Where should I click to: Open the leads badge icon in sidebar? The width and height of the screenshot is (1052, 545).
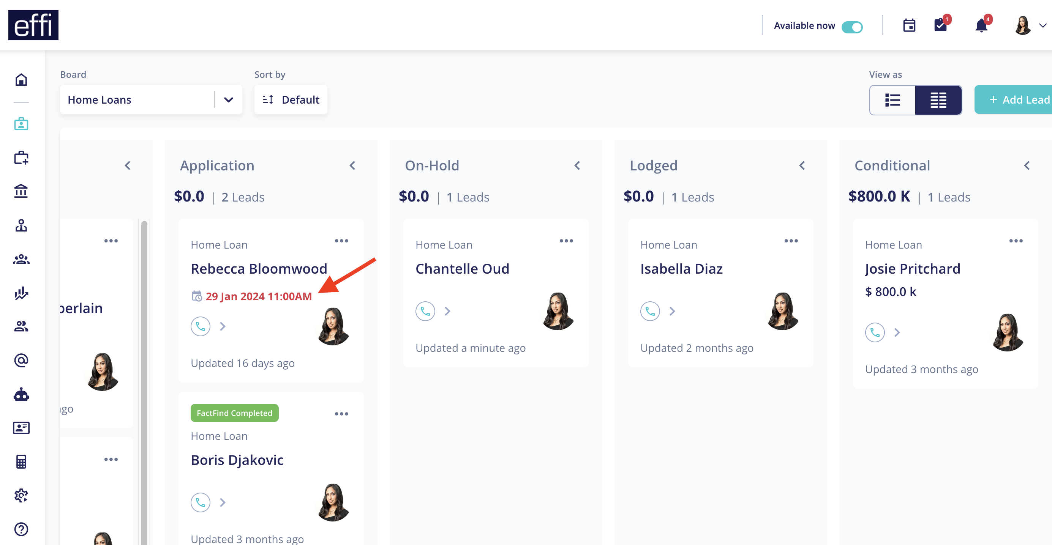pos(21,124)
